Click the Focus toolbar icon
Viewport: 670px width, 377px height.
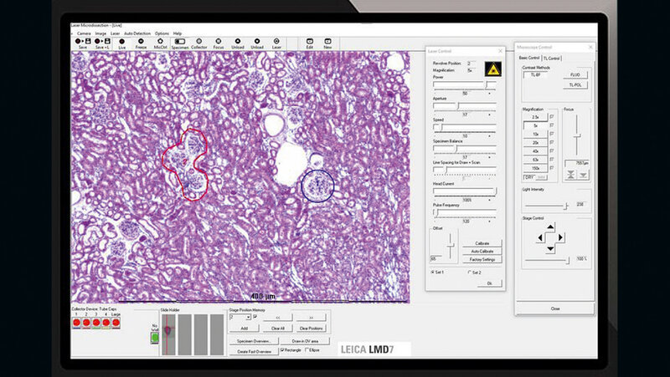click(218, 41)
